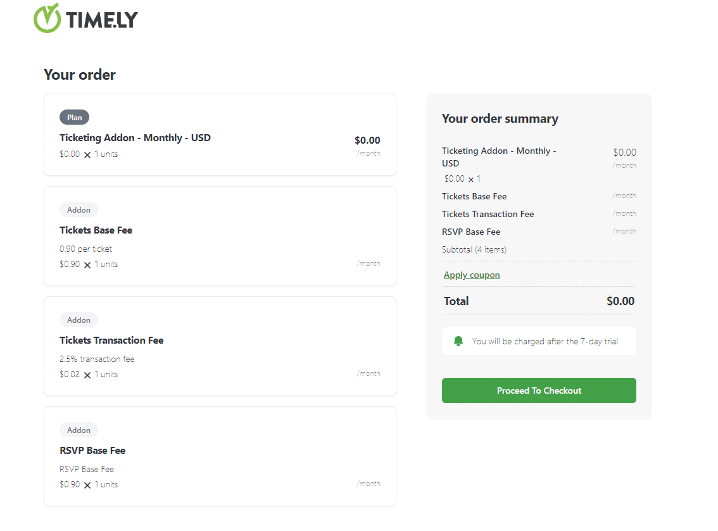Viewport: 718px width, 531px height.
Task: Open the Apply coupon link
Action: coord(472,275)
